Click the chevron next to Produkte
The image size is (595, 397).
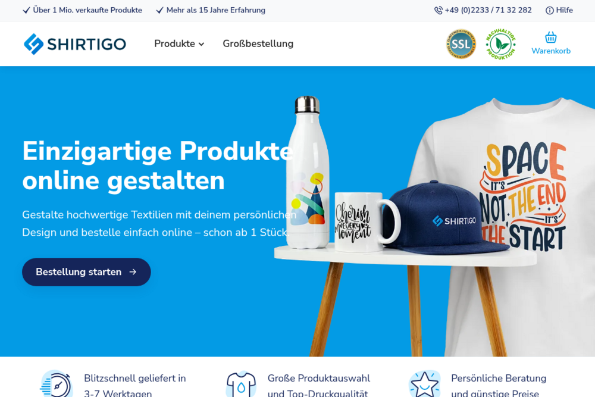(x=202, y=45)
